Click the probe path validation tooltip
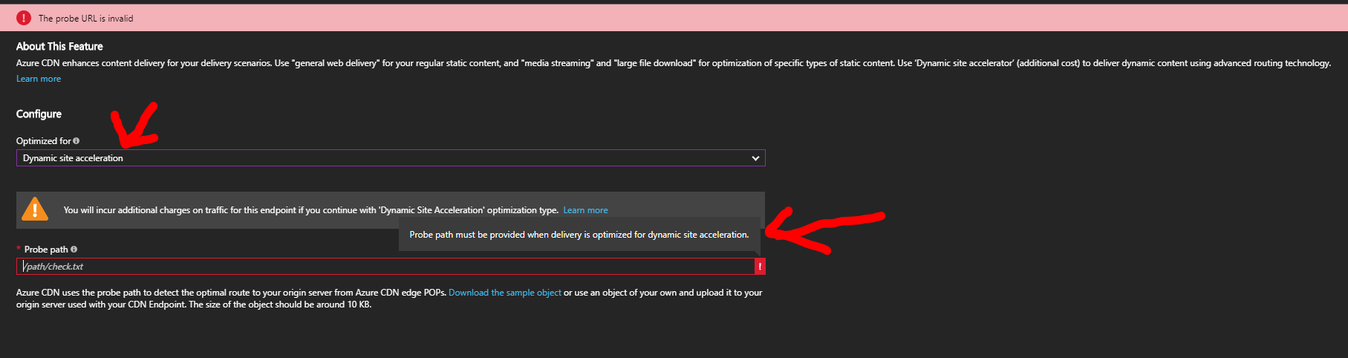 [579, 235]
